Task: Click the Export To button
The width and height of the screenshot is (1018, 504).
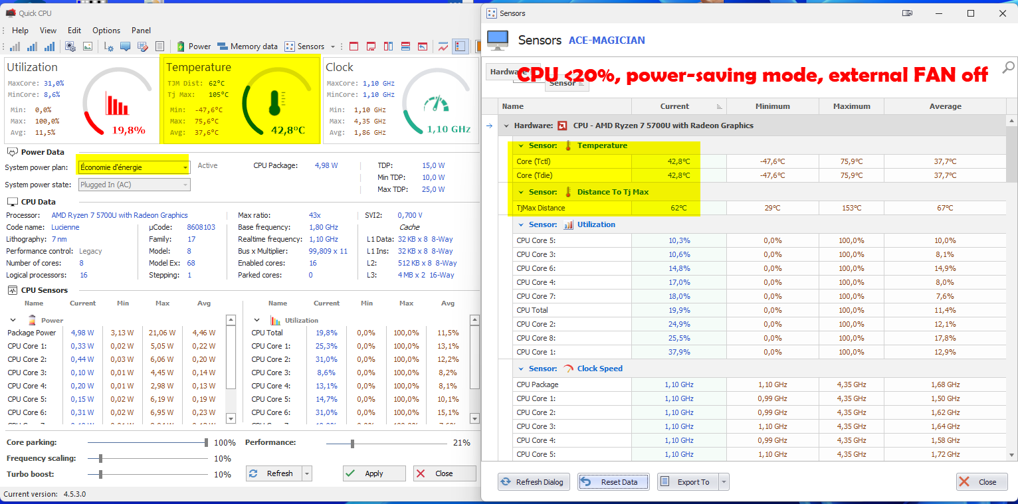Action: coord(688,482)
